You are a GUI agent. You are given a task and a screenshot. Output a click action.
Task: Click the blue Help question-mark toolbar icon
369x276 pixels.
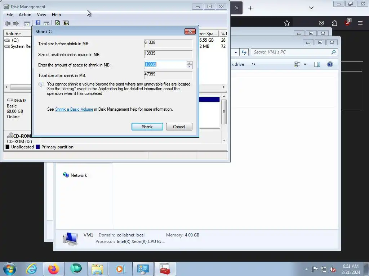click(x=38, y=23)
